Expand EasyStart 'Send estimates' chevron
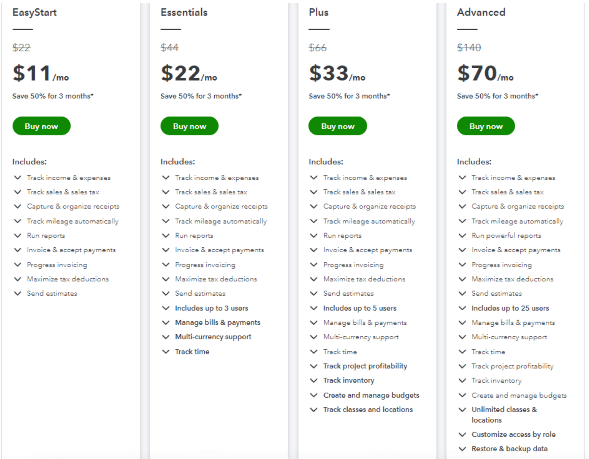Viewport: 589px width, 459px height. pyautogui.click(x=18, y=293)
